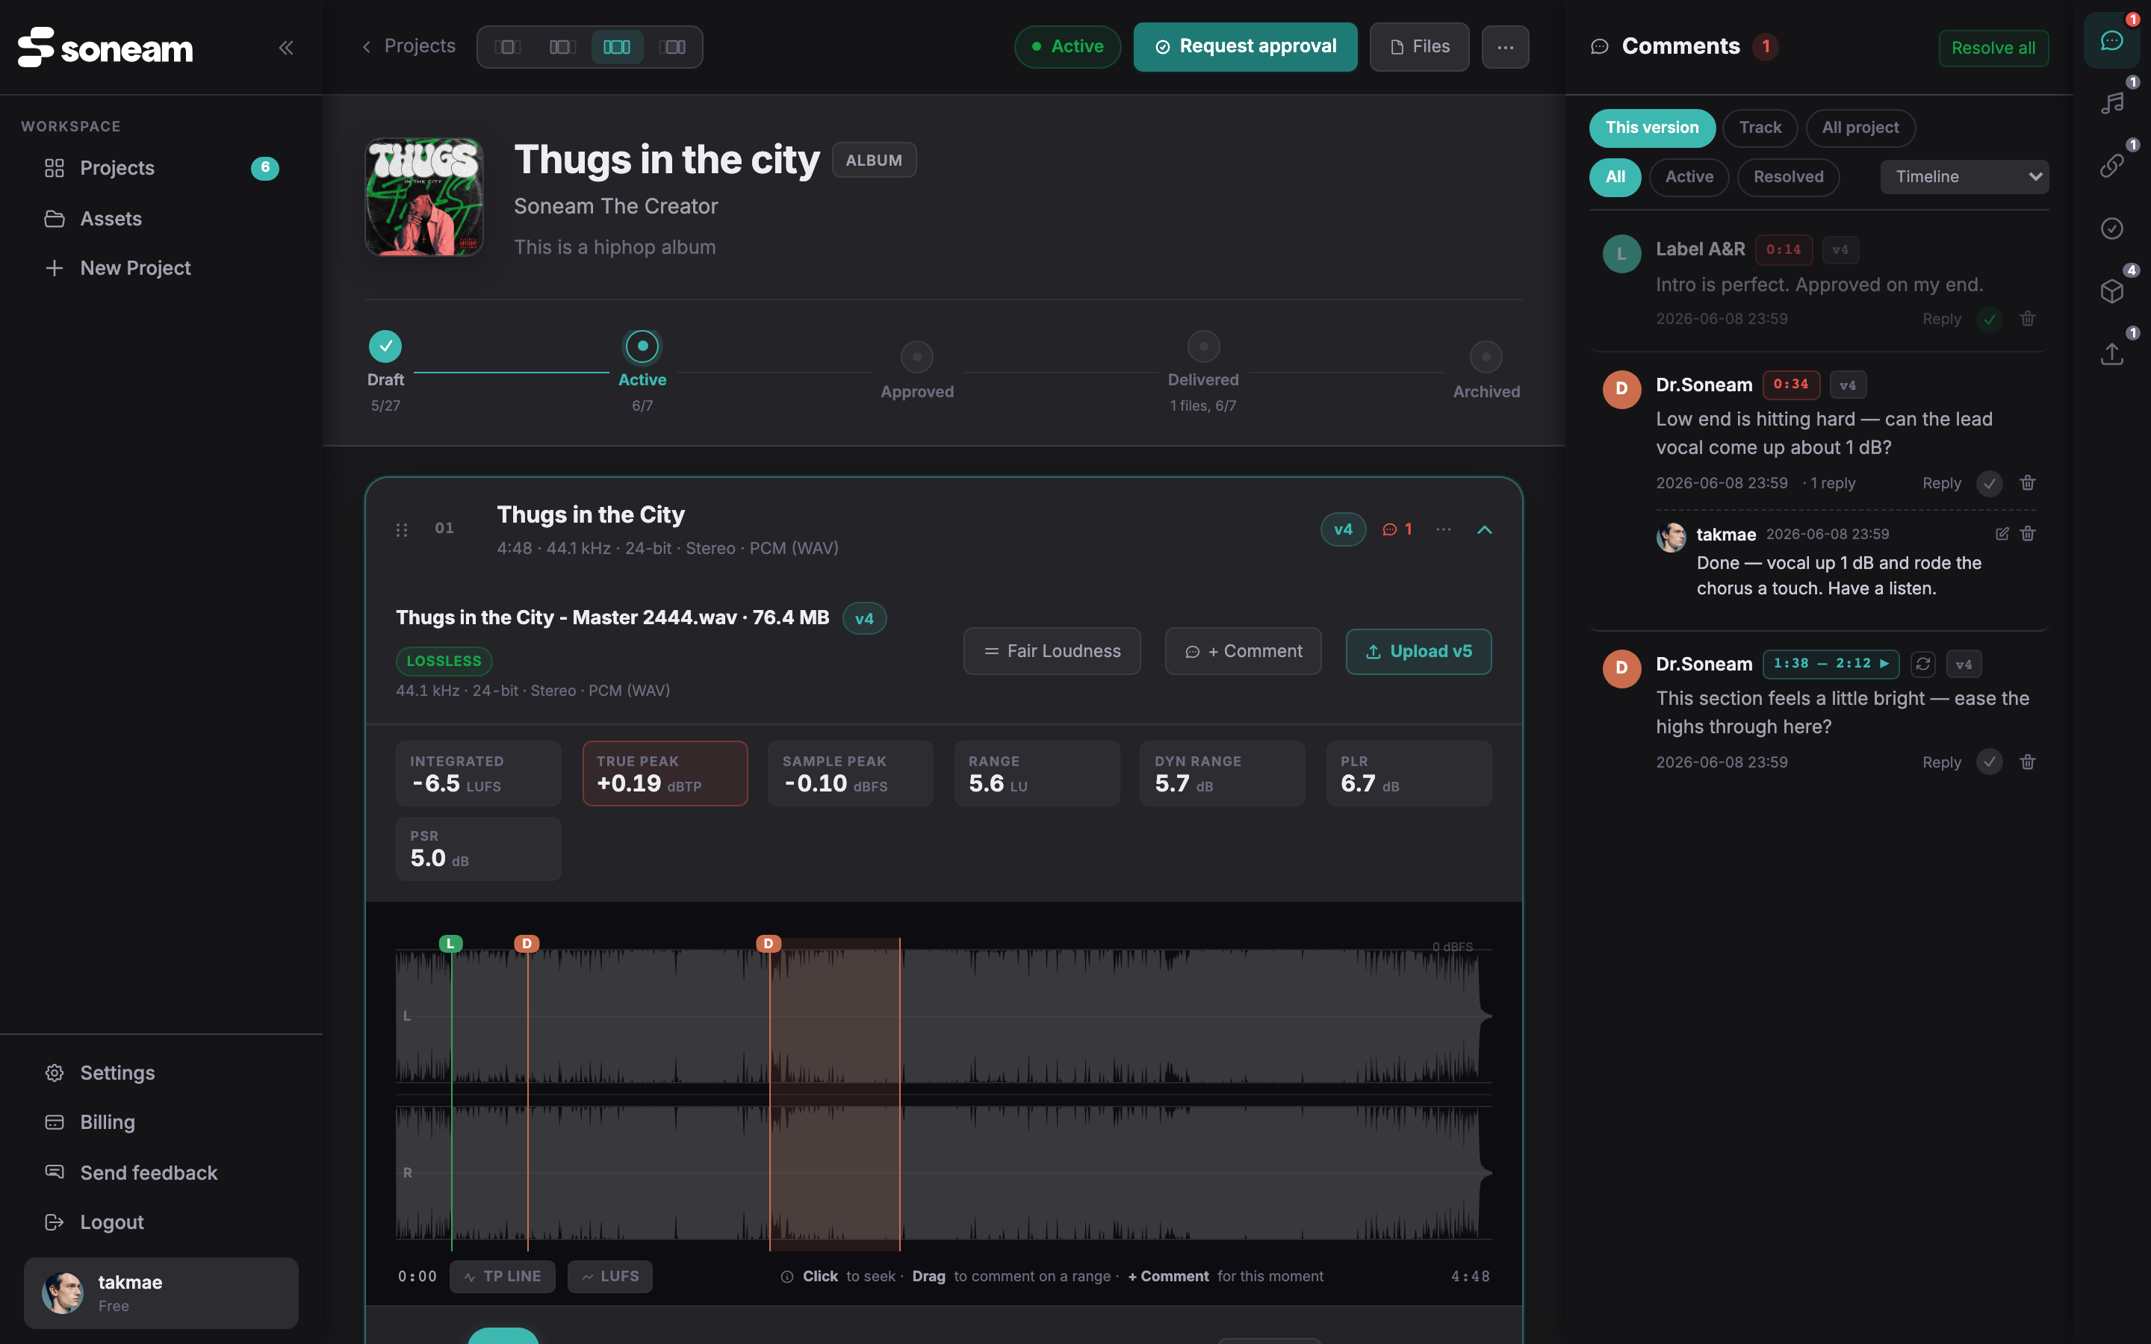Open the link sharing panel icon

click(x=2112, y=167)
